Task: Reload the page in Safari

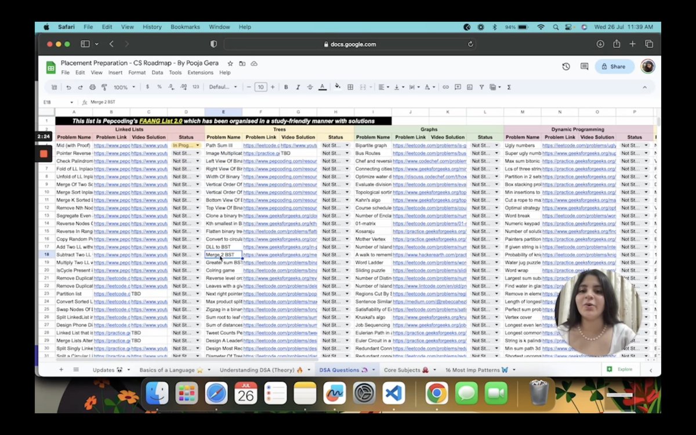Action: pyautogui.click(x=470, y=44)
